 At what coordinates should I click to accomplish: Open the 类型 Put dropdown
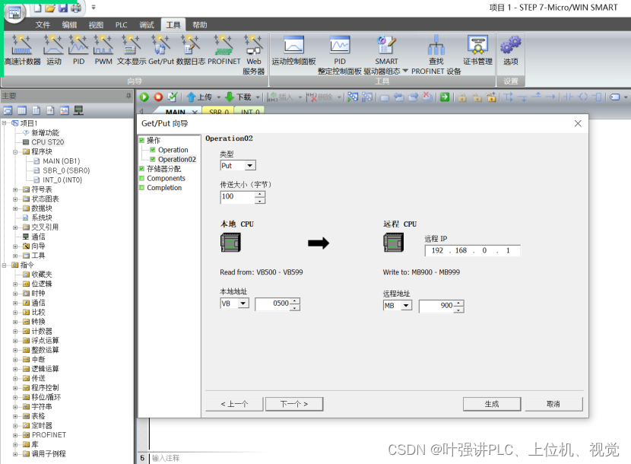(x=250, y=166)
